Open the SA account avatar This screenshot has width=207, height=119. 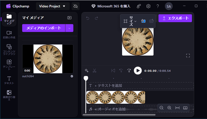[169, 6]
